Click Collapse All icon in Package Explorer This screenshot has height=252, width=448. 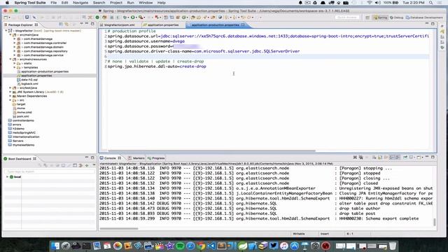[61, 24]
